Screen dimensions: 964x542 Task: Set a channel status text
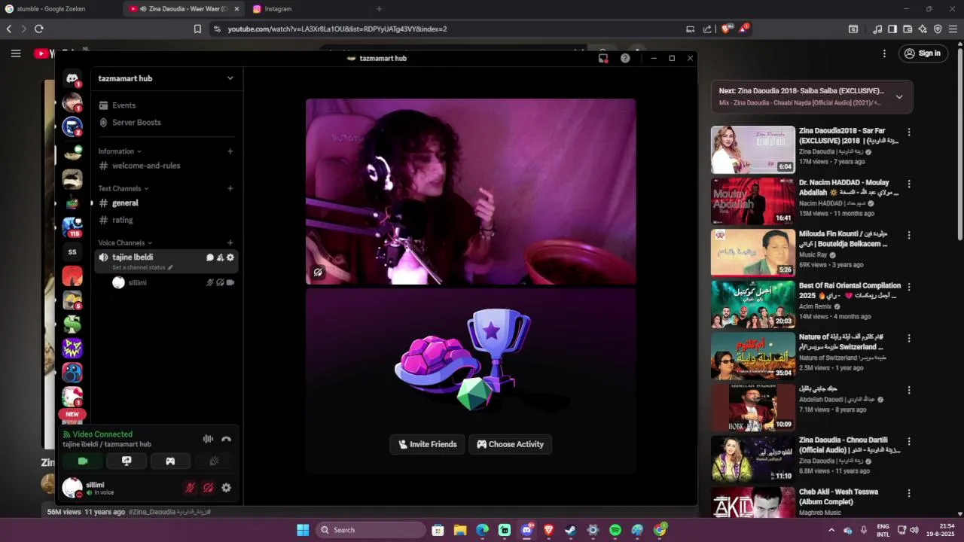142,267
